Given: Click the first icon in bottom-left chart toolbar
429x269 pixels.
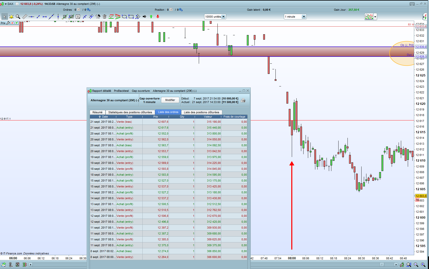Looking at the screenshot, I should (3, 265).
